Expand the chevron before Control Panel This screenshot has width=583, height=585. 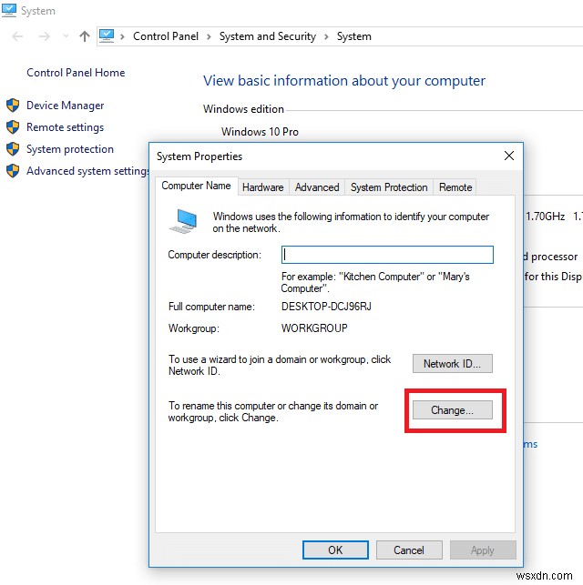tap(122, 36)
